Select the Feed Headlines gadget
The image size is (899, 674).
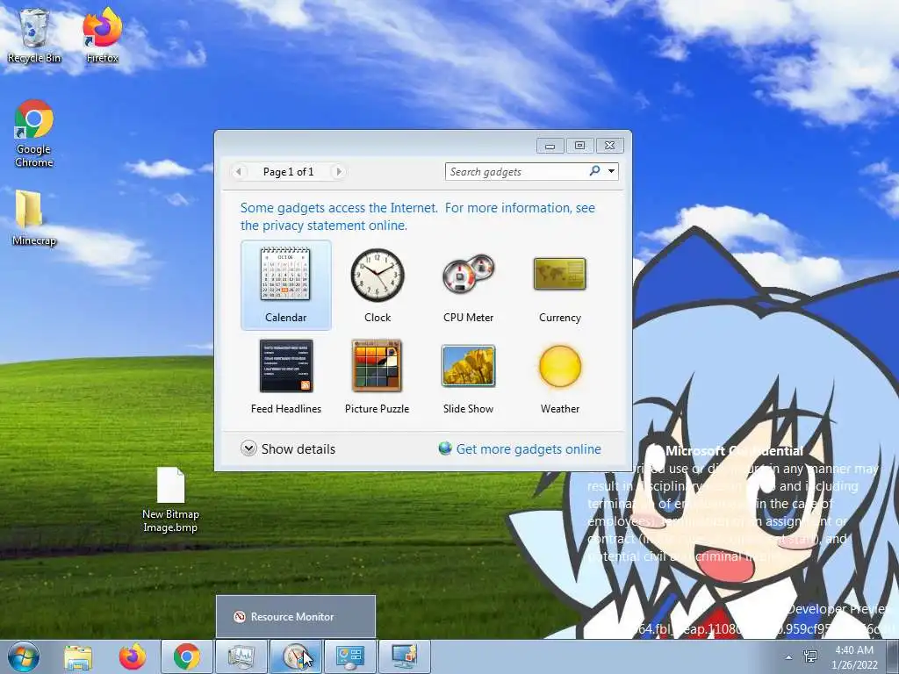tap(285, 376)
